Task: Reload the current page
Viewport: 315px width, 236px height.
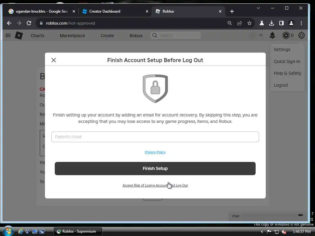Action: pyautogui.click(x=29, y=23)
